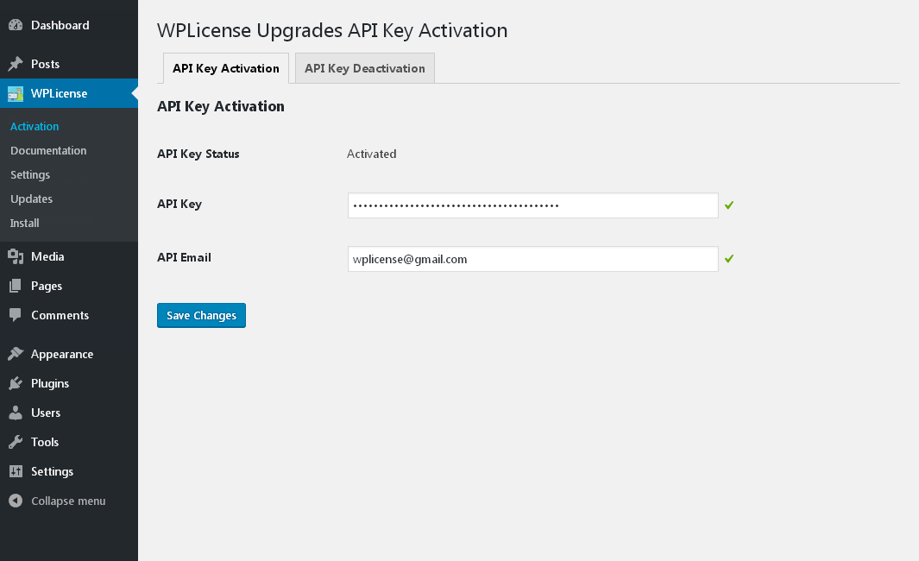Viewport: 919px width, 561px height.
Task: Click the WPLicense card icon
Action: point(16,94)
